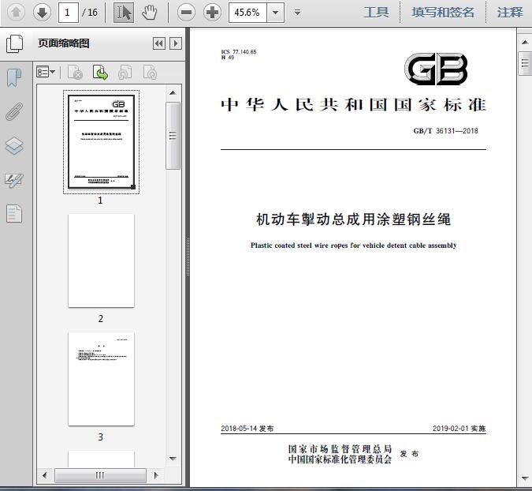
Task: Activate the text selection cursor tool
Action: (124, 13)
